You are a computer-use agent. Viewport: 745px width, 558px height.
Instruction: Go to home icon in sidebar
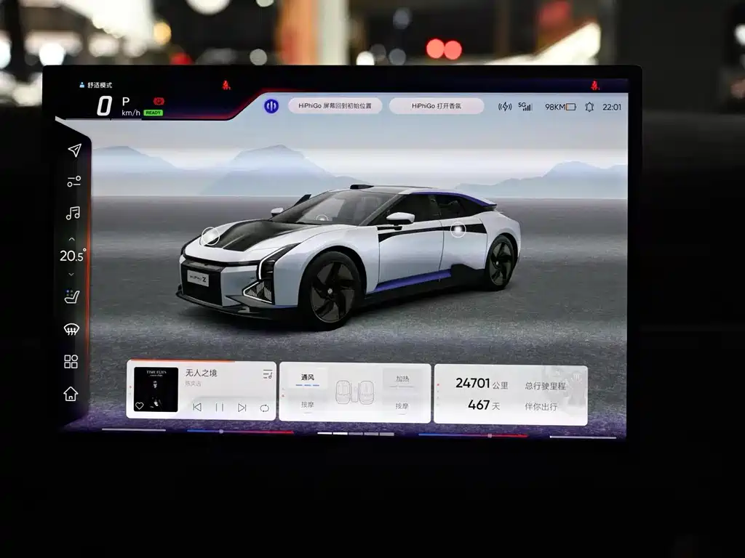pos(71,394)
